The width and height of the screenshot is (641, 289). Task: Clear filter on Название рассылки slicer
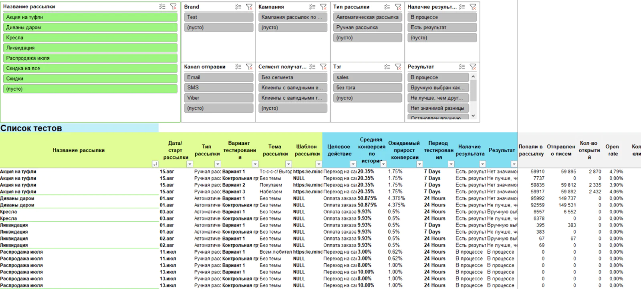tap(173, 7)
